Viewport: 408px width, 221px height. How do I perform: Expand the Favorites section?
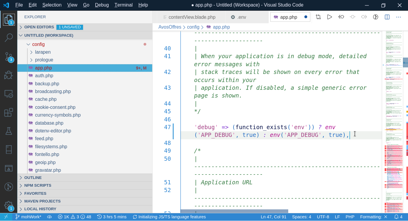pyautogui.click(x=85, y=193)
